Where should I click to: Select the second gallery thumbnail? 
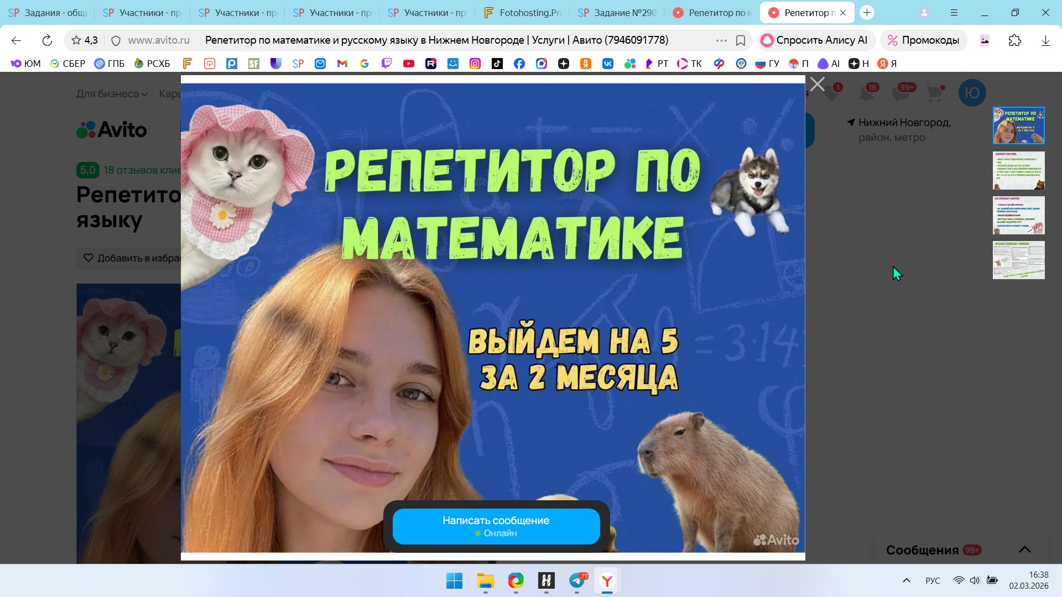coord(1018,170)
